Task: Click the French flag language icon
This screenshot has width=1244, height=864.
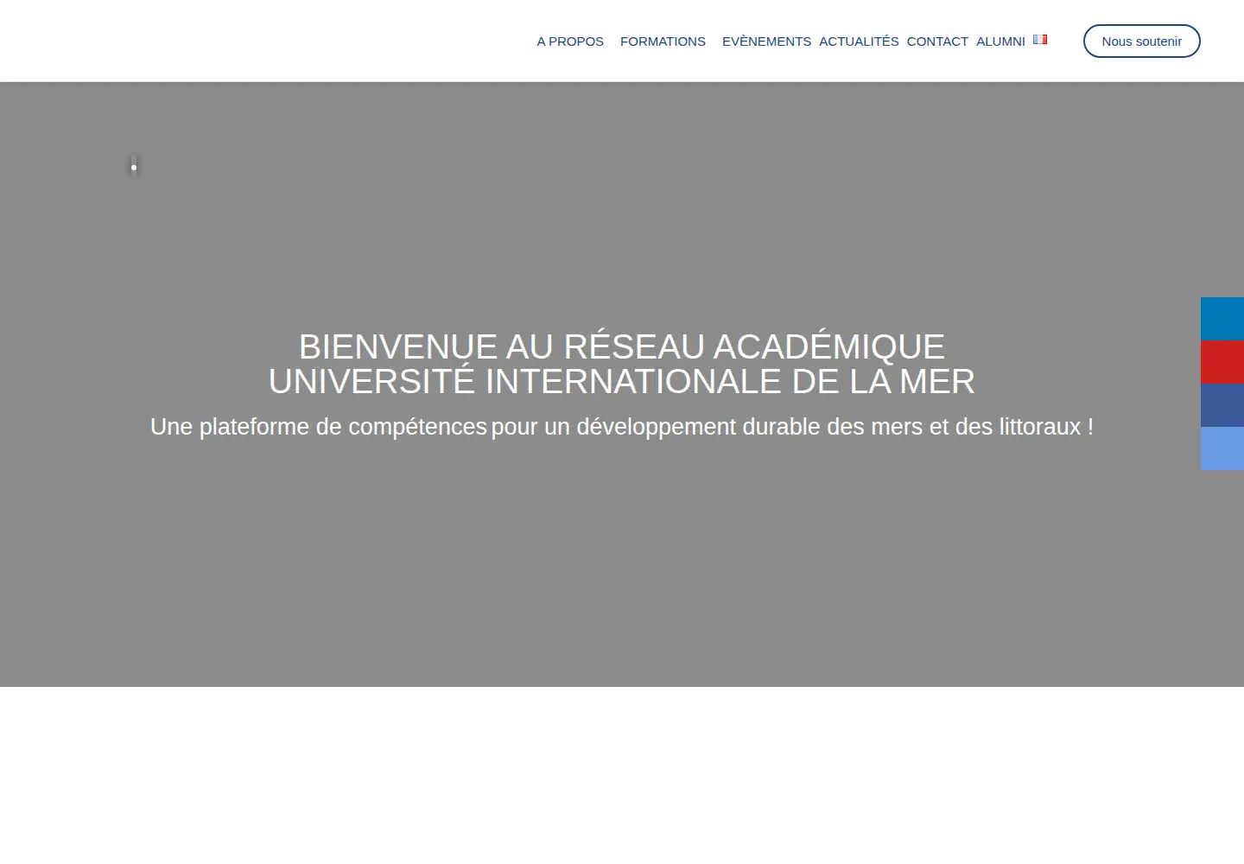Action: click(x=1040, y=40)
